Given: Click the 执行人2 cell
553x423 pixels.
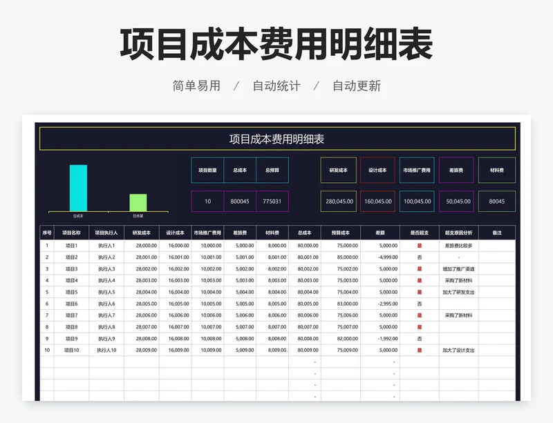Looking at the screenshot, I should [x=106, y=257].
